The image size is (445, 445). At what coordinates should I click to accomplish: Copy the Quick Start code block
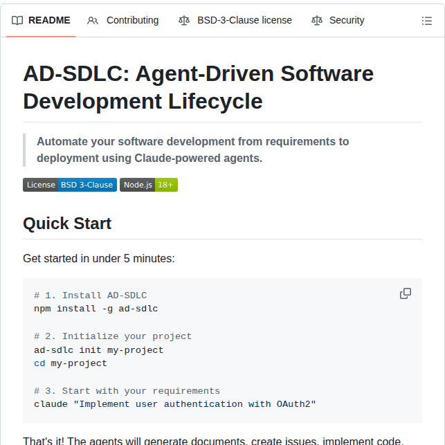tap(406, 293)
